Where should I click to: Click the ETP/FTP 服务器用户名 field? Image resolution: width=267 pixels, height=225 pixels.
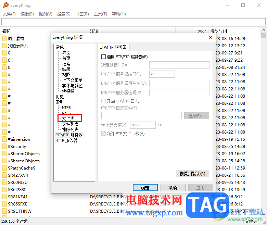pyautogui.click(x=179, y=83)
